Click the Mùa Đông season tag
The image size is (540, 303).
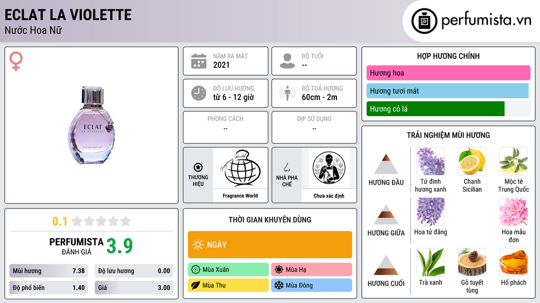[311, 285]
